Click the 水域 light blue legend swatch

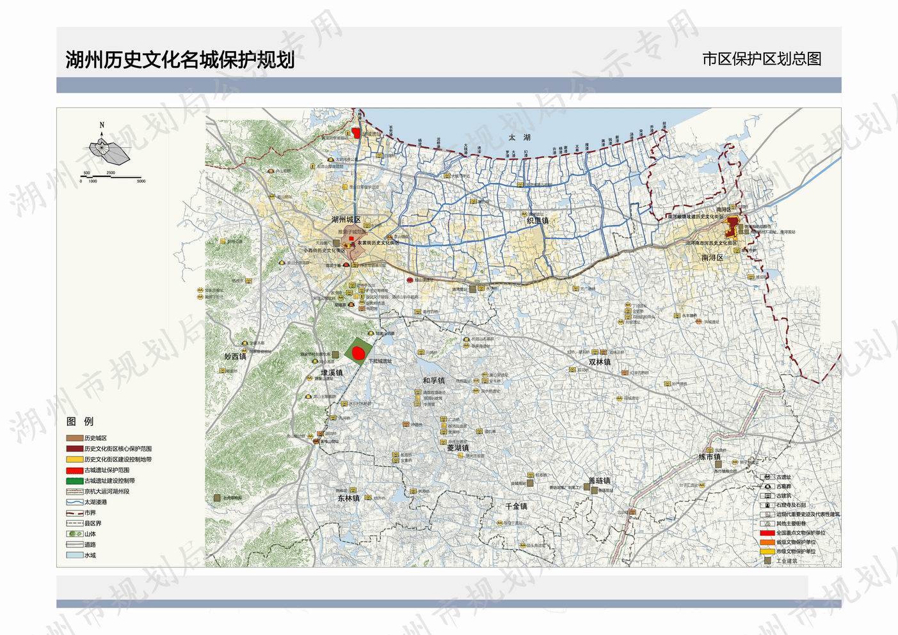tap(74, 555)
